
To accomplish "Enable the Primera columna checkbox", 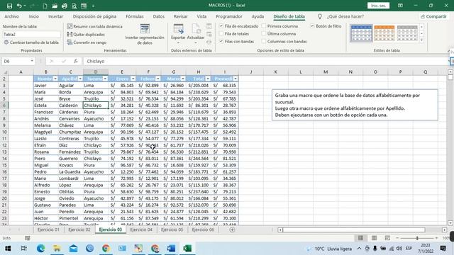I will pyautogui.click(x=264, y=26).
